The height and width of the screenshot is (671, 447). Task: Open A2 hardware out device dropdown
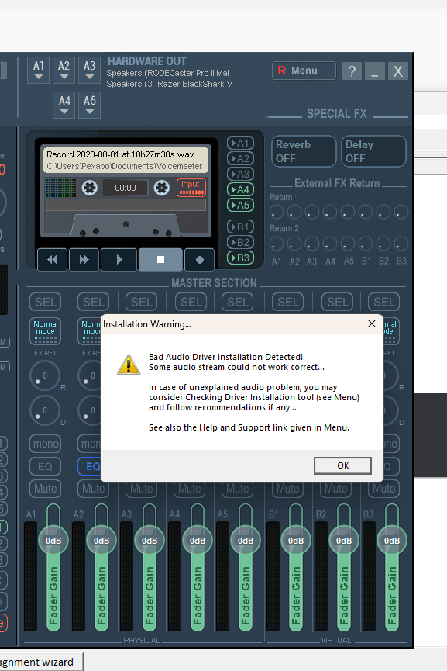(64, 70)
